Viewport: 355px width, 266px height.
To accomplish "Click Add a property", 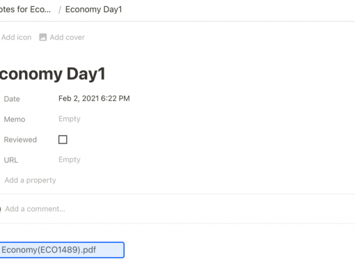I will (x=30, y=180).
